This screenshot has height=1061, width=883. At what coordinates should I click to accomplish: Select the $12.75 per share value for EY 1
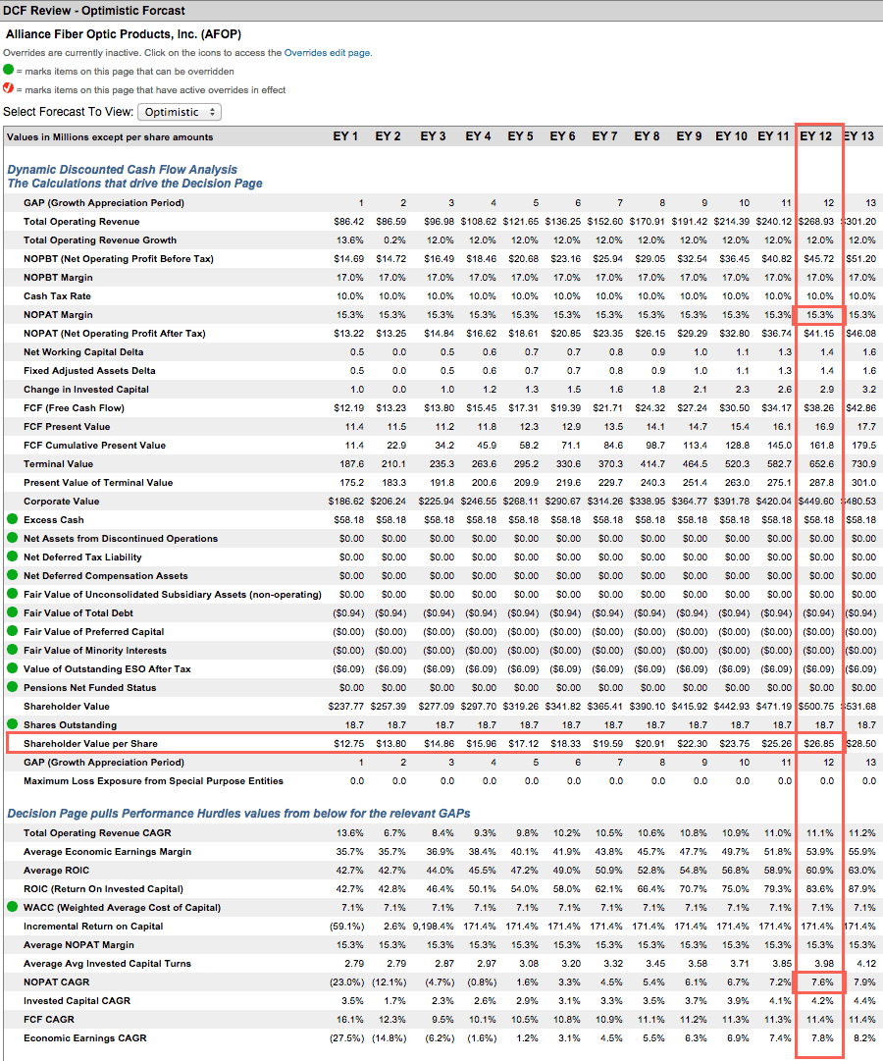tap(348, 743)
